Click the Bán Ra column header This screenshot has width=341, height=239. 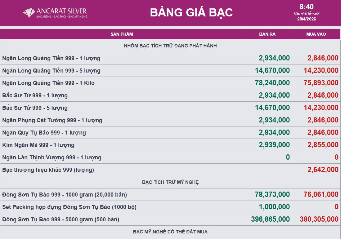pos(267,34)
